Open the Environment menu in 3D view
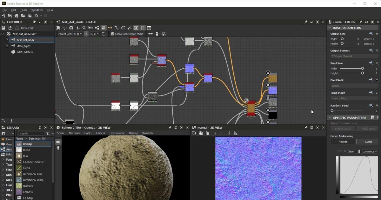 coord(117,133)
